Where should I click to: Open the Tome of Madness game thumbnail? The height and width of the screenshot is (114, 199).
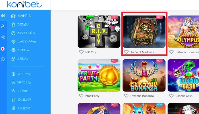[144, 32]
